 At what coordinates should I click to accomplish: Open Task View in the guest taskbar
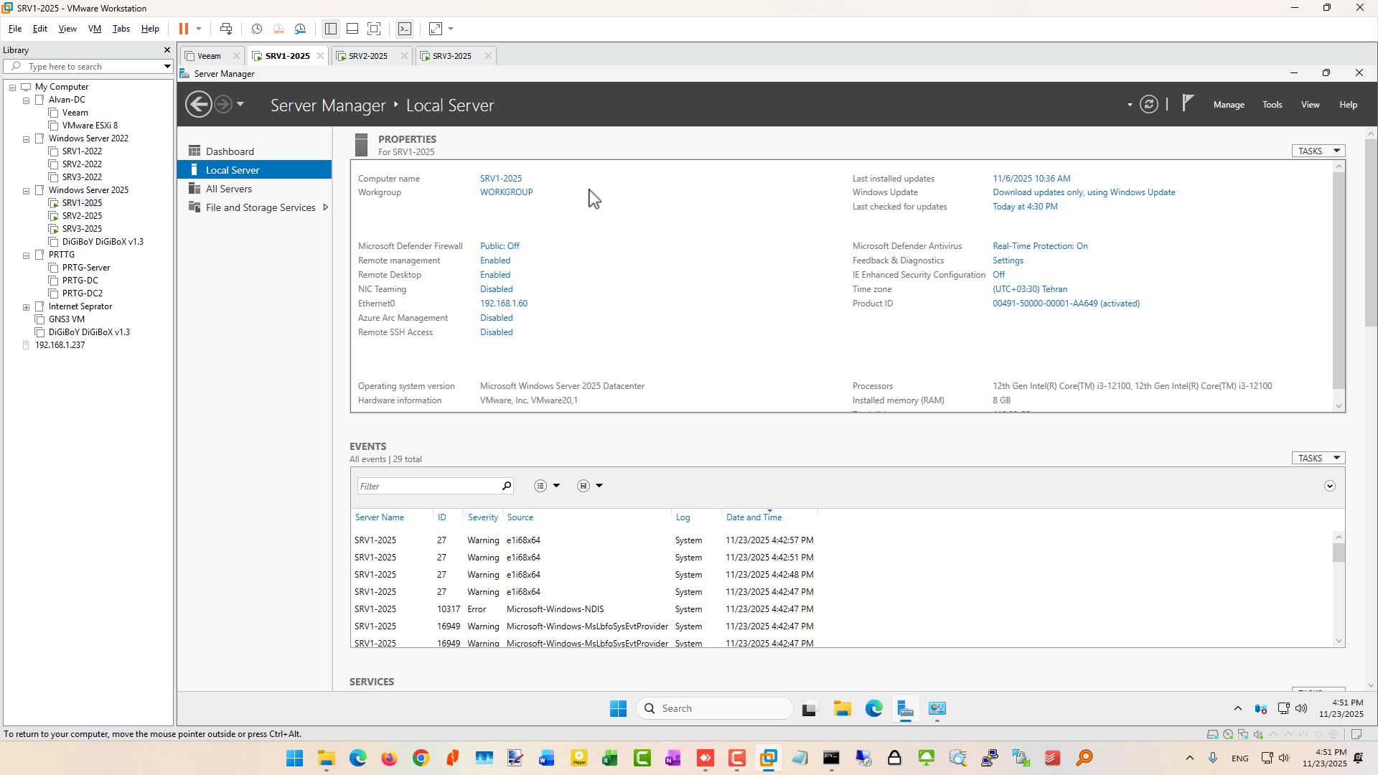click(x=810, y=709)
